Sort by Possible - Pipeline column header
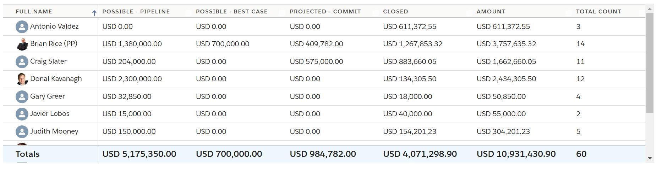Viewport: 657px width, 171px height. coord(136,11)
